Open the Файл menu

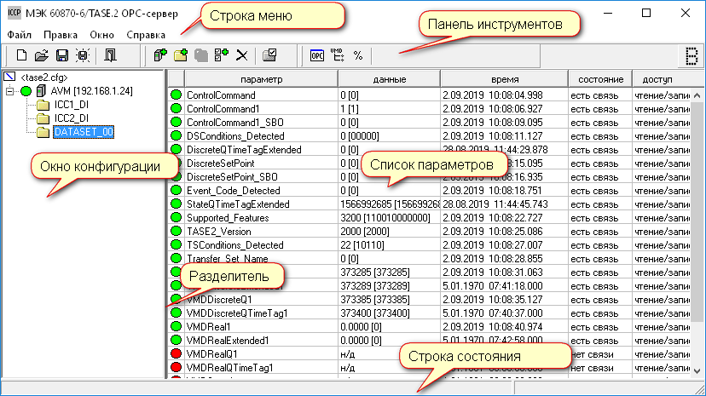click(x=20, y=35)
